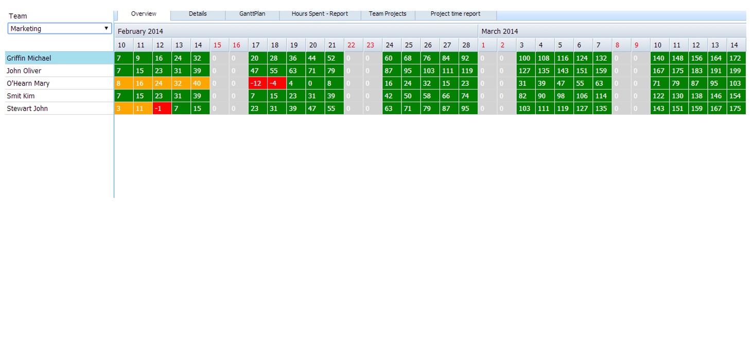The height and width of the screenshot is (348, 753).
Task: Click the orange 11 cell for Stewart John
Action: pos(143,108)
